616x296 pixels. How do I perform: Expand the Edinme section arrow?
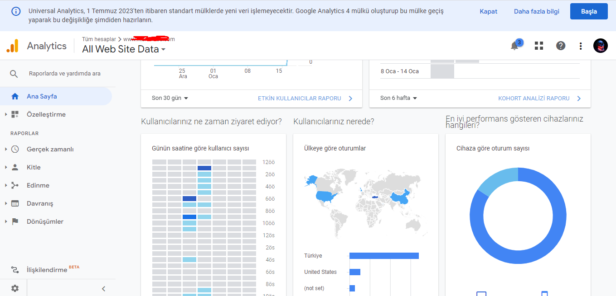(x=6, y=185)
